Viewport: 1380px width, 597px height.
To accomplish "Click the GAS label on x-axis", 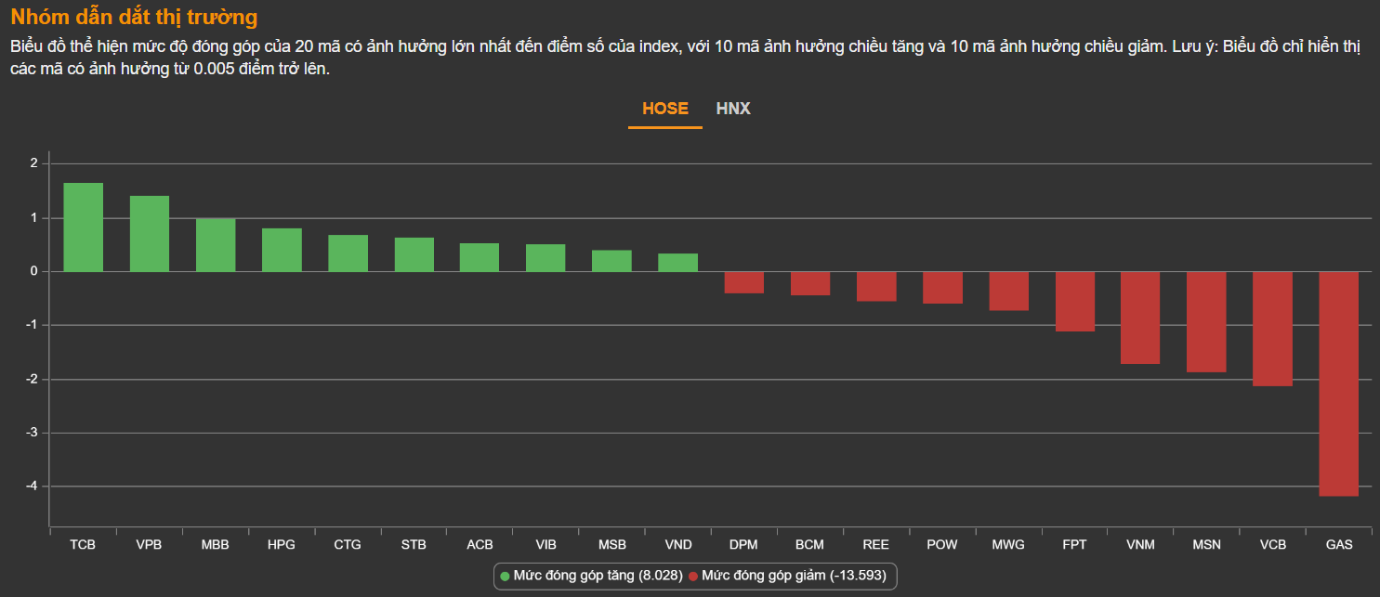I will [x=1338, y=545].
